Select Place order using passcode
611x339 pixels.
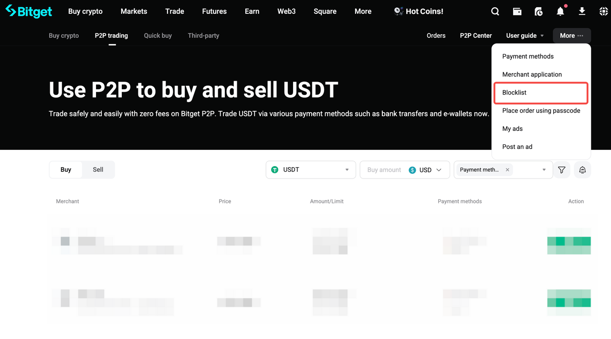pos(541,111)
